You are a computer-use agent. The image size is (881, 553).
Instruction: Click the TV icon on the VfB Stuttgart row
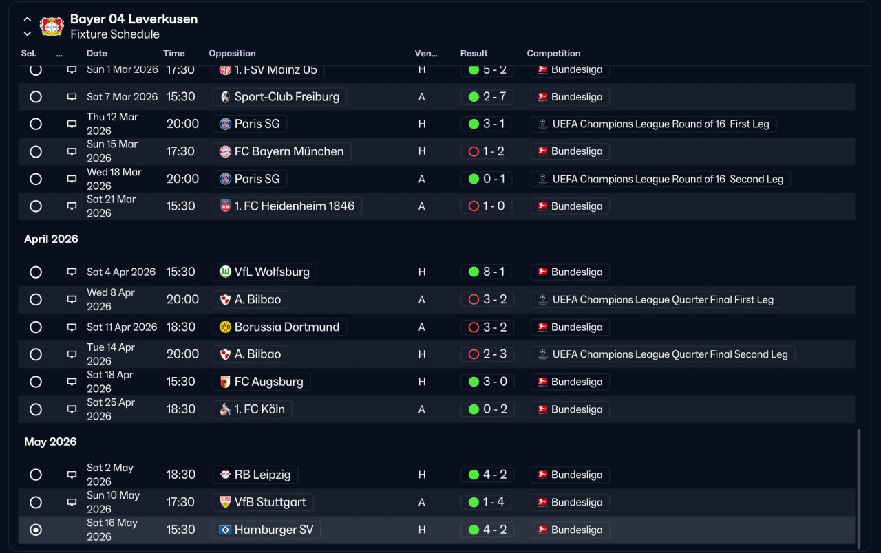(x=72, y=502)
